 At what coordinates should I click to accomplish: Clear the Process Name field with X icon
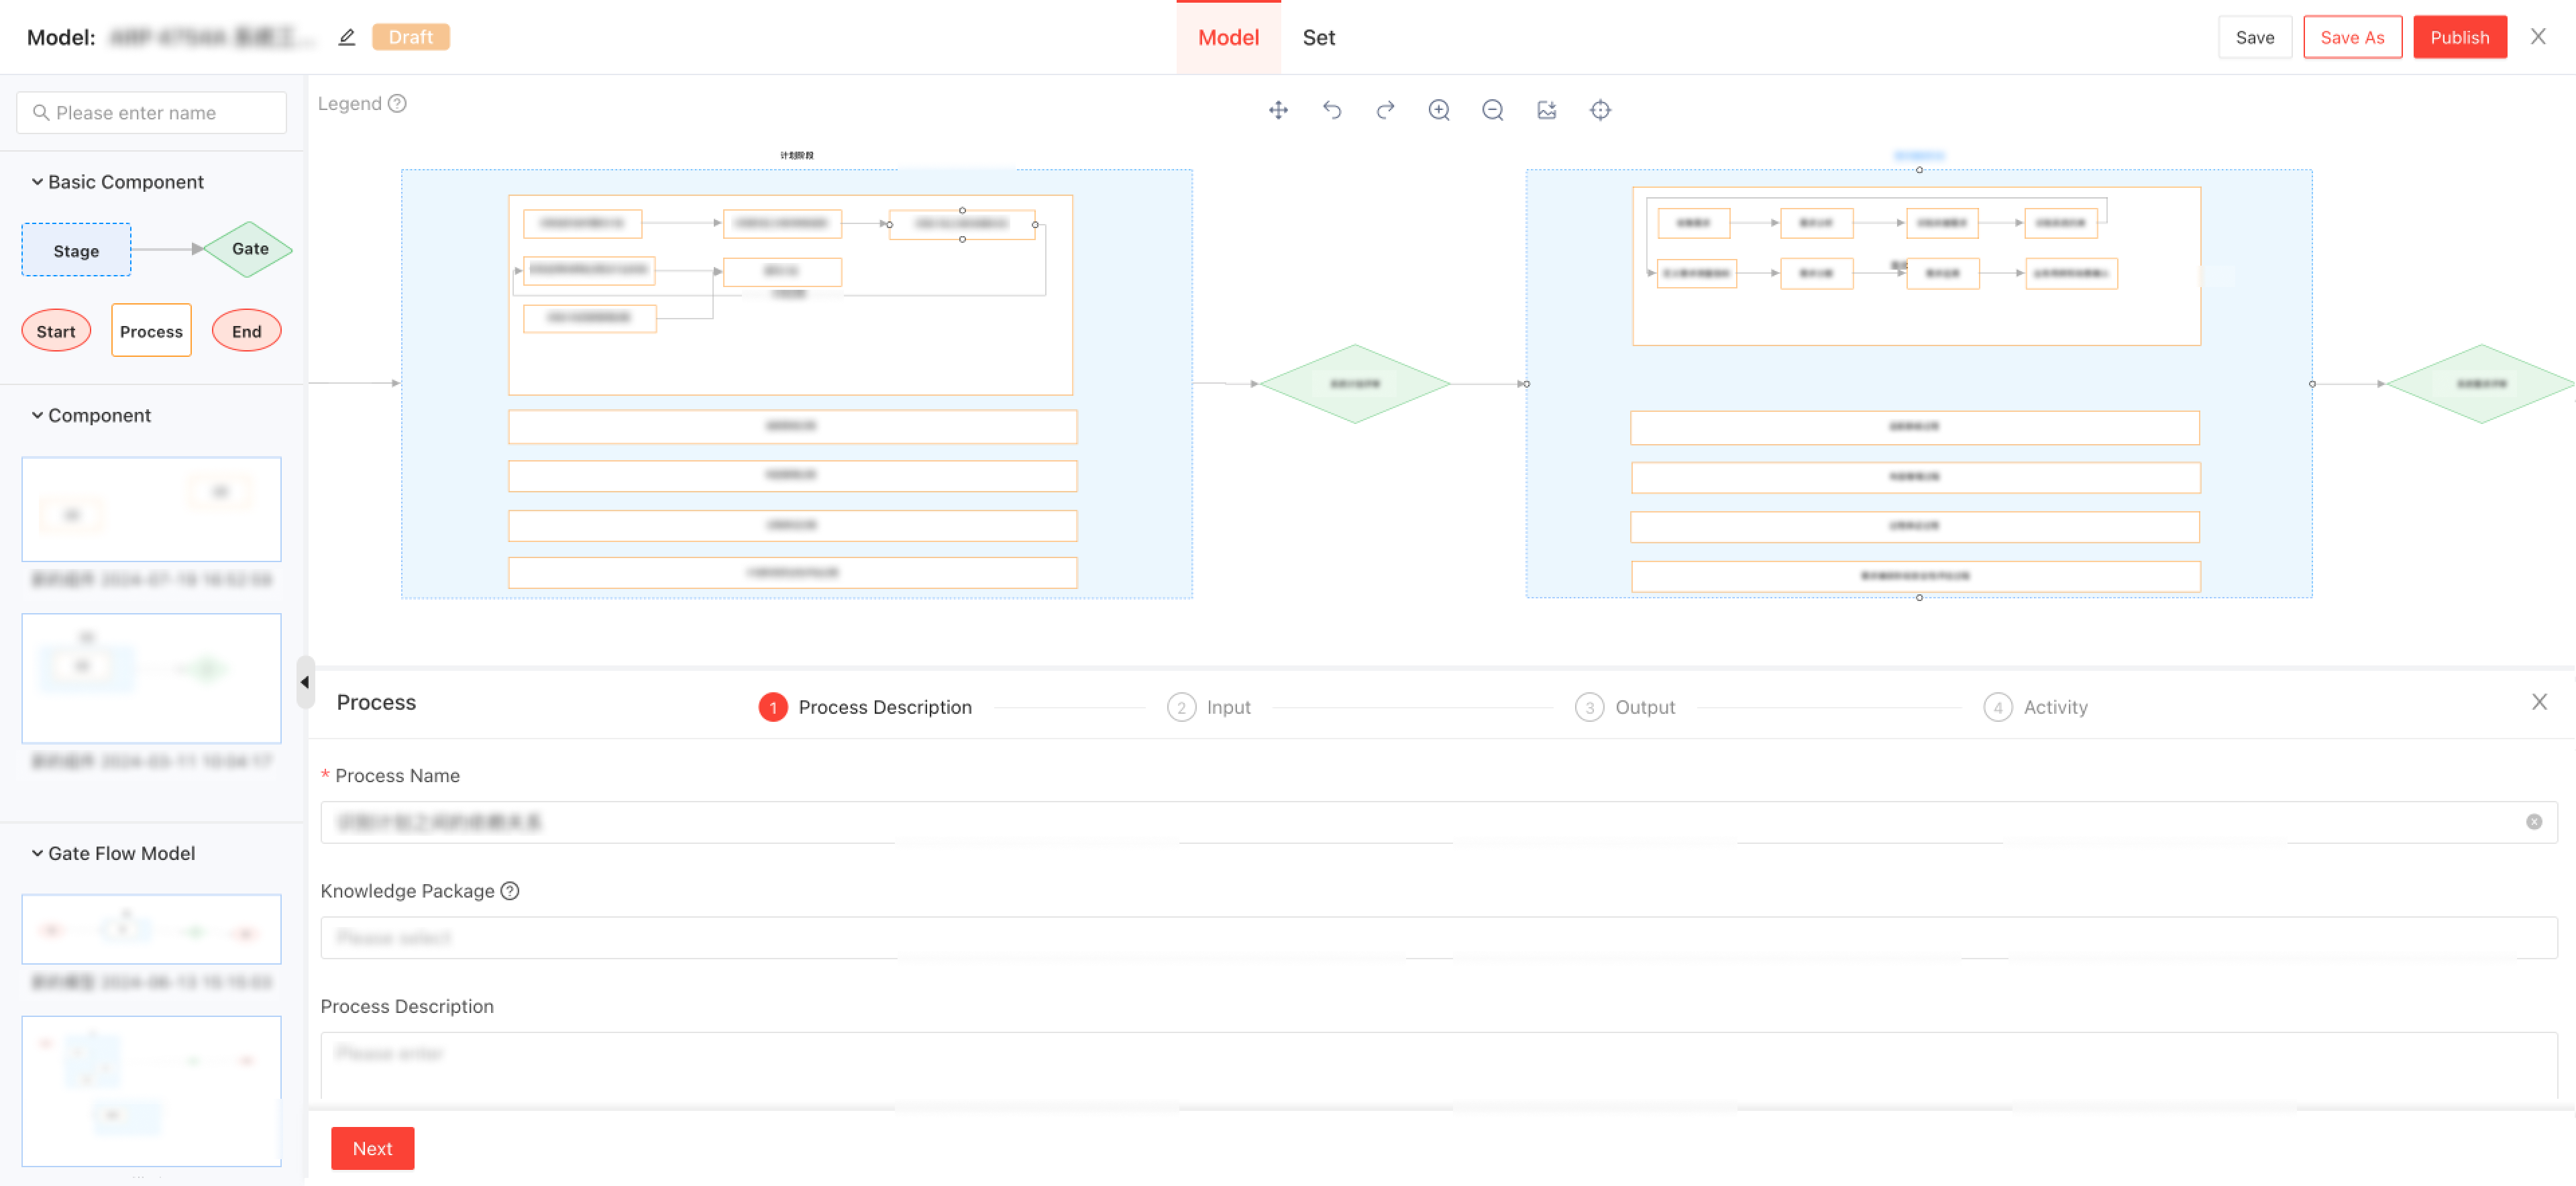[x=2533, y=822]
